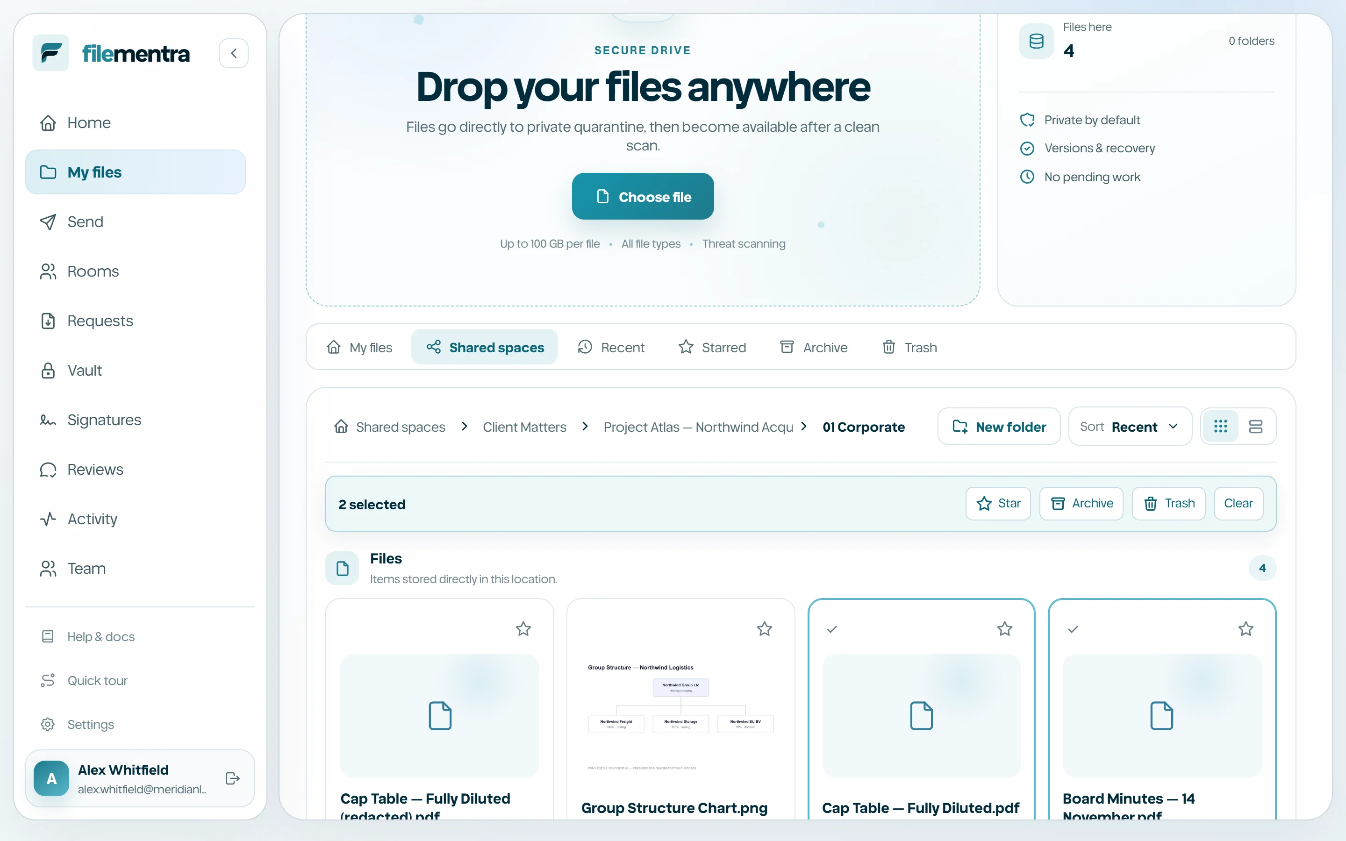Create a New folder
Image resolution: width=1346 pixels, height=841 pixels.
(998, 427)
